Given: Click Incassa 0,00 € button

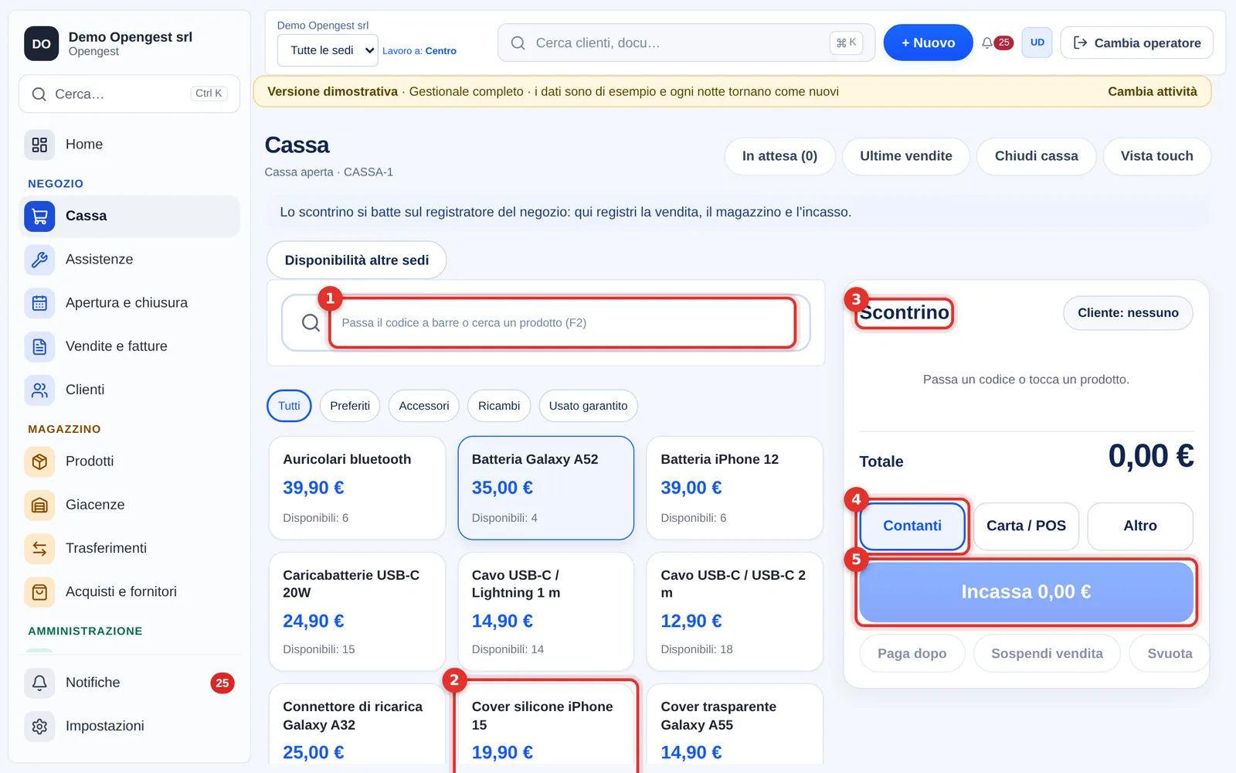Looking at the screenshot, I should [x=1026, y=592].
